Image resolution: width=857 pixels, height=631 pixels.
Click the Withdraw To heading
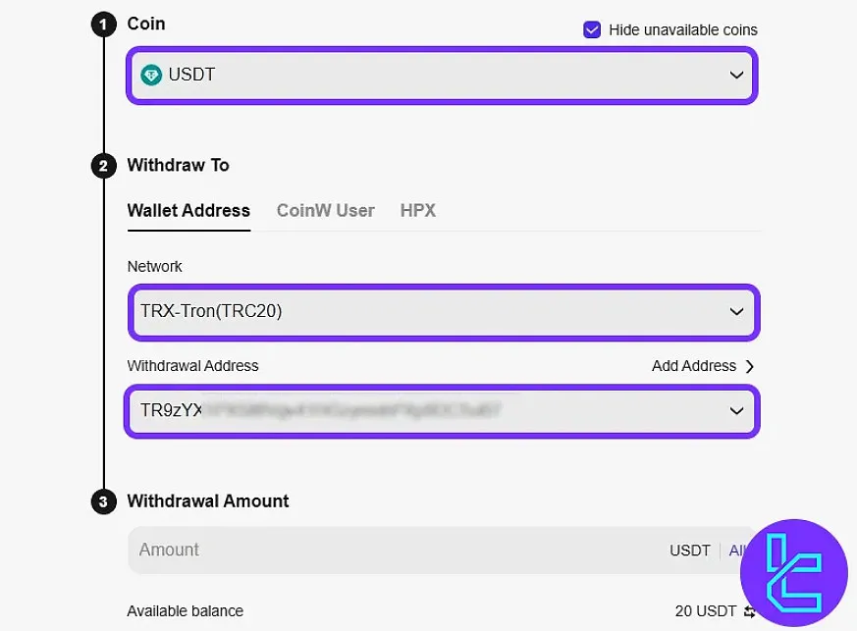coord(179,165)
